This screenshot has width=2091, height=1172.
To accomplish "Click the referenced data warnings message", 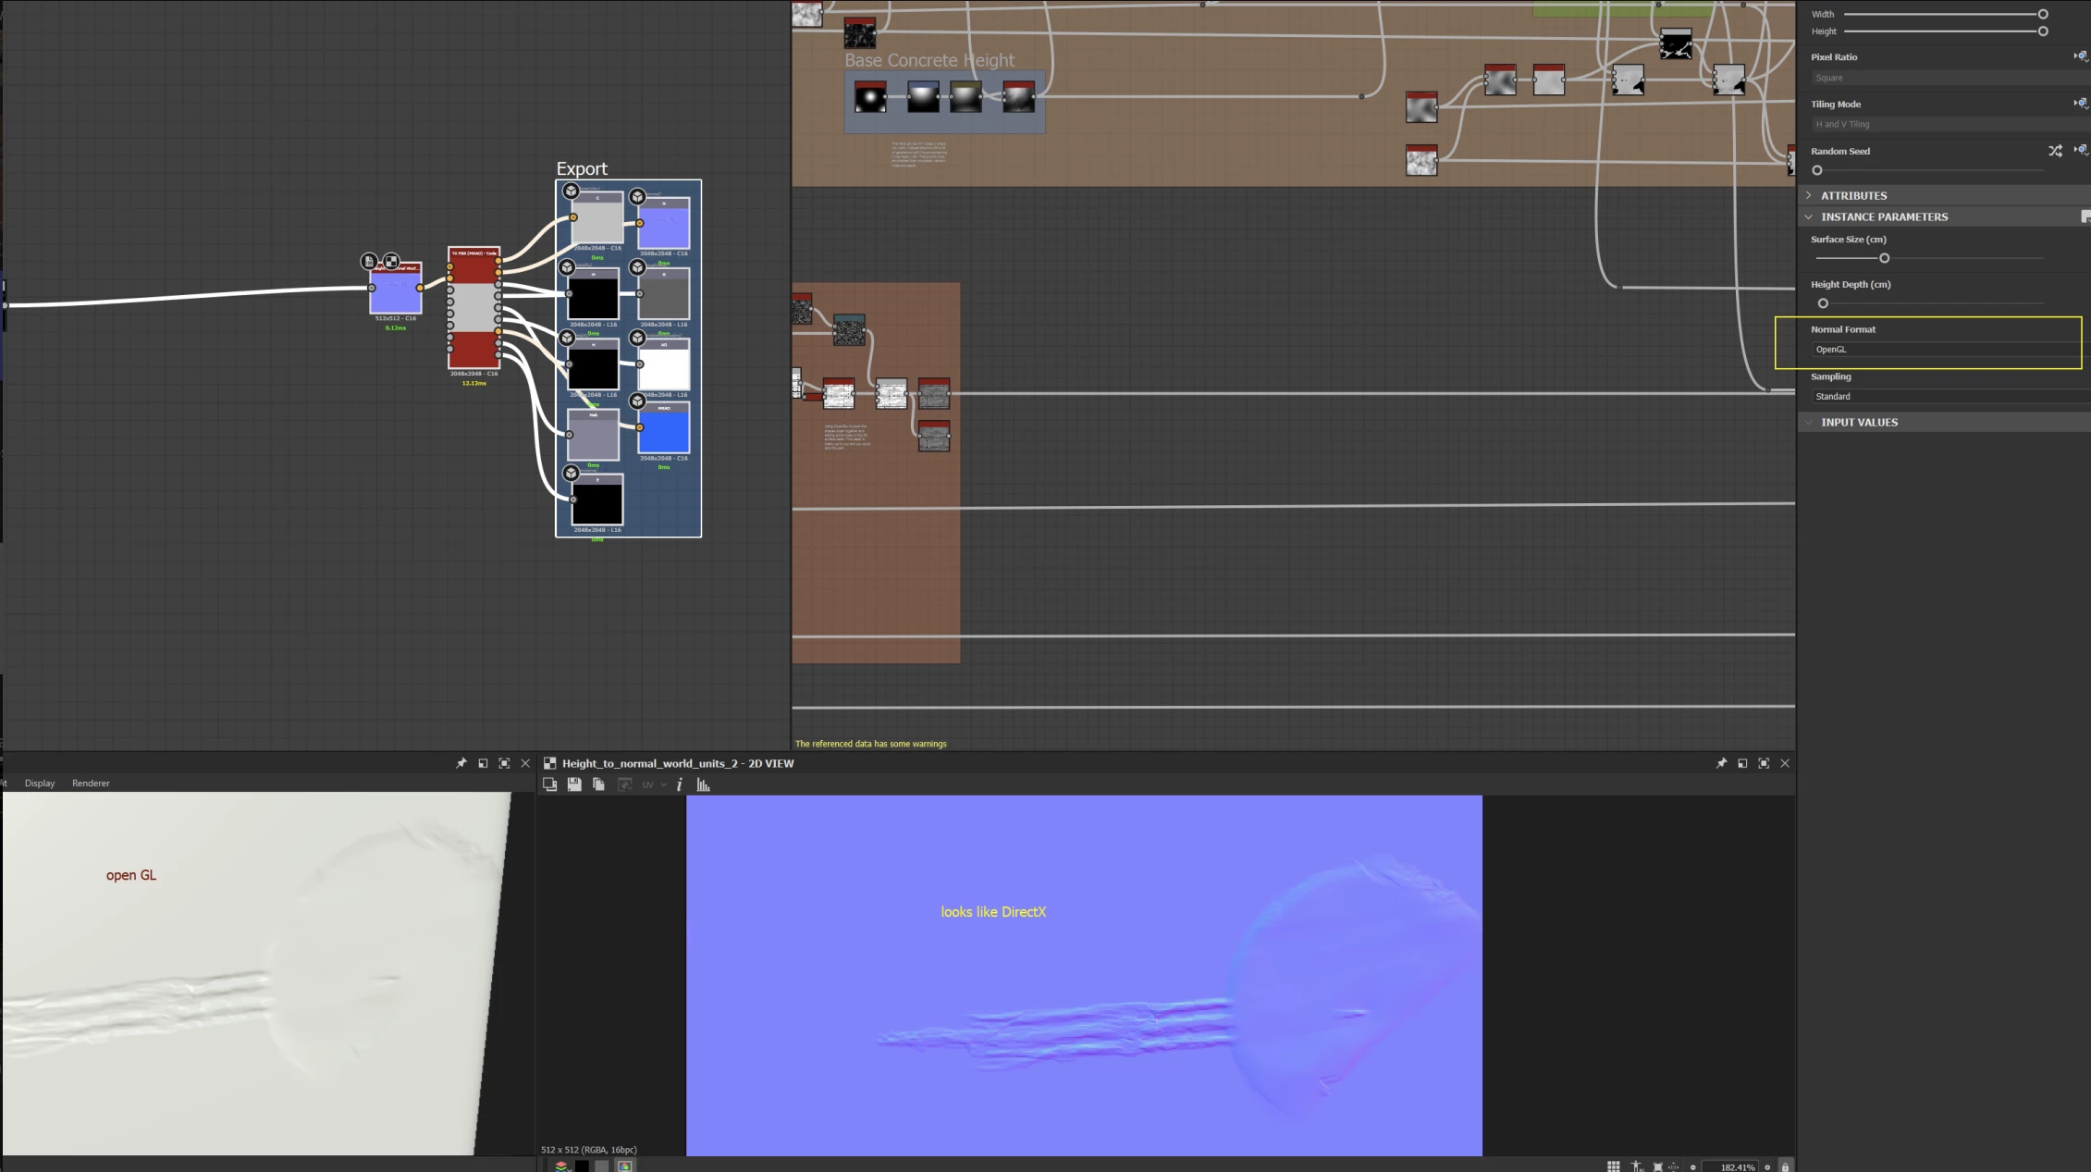I will [x=870, y=744].
